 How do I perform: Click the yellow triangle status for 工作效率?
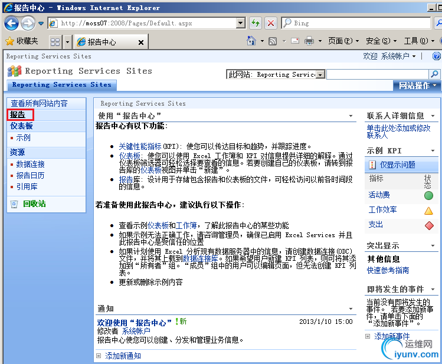click(428, 211)
